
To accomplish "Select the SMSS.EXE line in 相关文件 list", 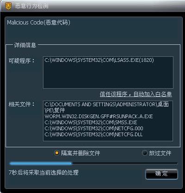I will pyautogui.click(x=91, y=122).
